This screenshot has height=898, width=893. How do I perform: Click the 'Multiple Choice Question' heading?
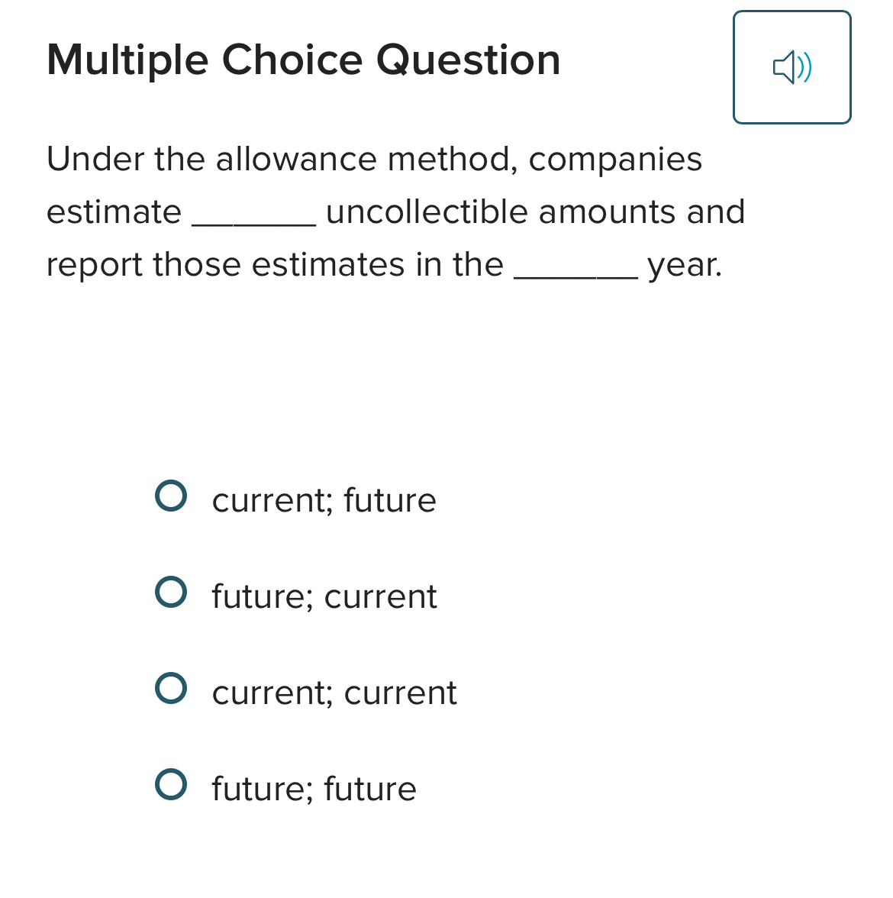tap(303, 60)
